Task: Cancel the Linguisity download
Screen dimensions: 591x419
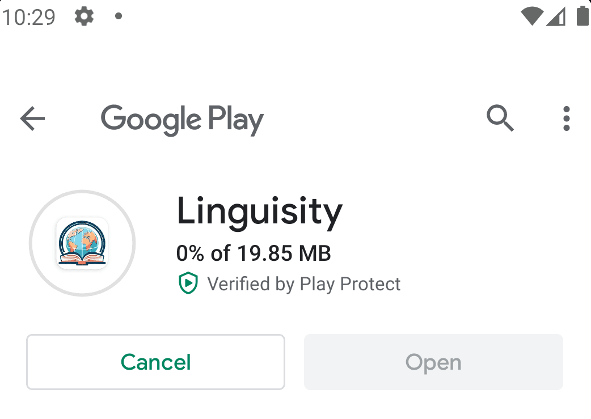Action: point(155,362)
